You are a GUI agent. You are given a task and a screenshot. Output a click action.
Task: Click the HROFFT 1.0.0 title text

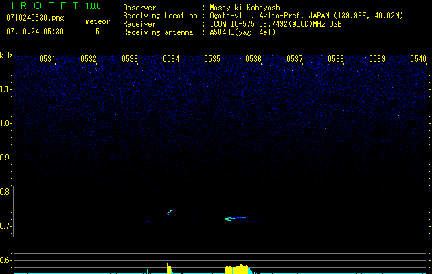click(54, 5)
